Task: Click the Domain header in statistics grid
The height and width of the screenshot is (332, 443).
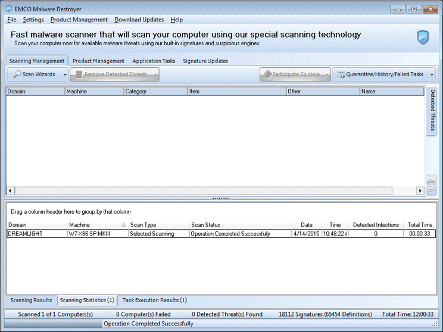Action: click(38, 225)
